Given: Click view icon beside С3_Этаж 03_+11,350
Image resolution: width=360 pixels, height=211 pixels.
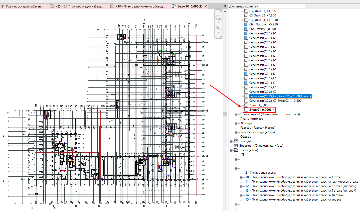Looking at the screenshot, I should point(246,20).
